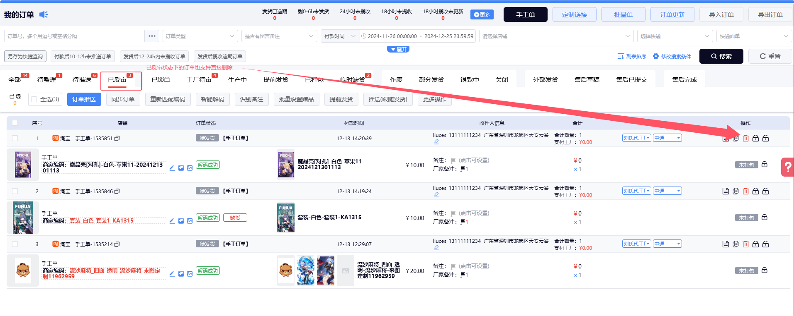Click the 手工单 button

(526, 14)
